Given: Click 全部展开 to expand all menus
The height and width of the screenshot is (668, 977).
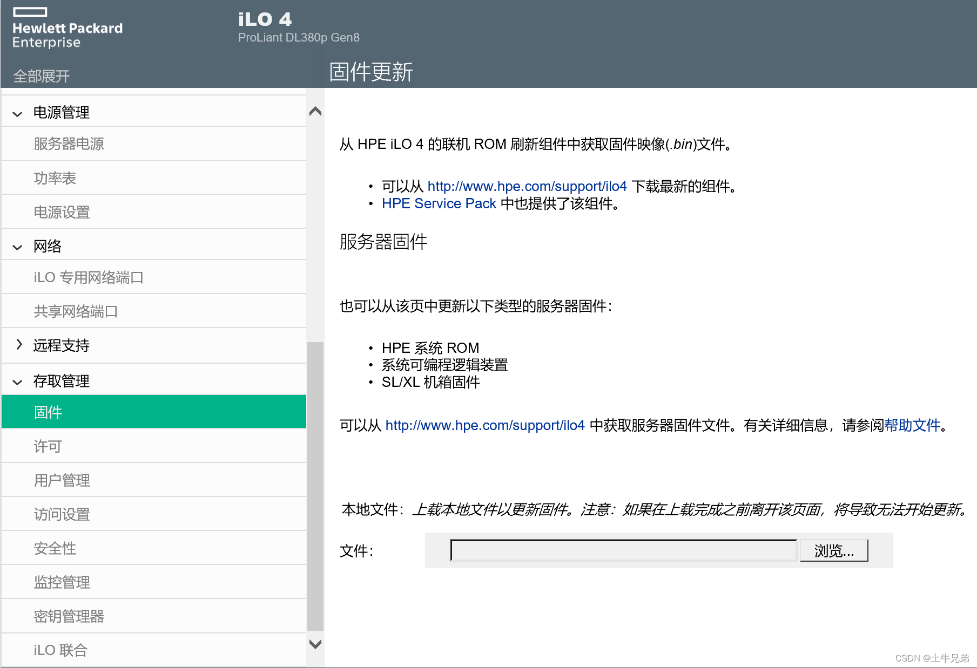Looking at the screenshot, I should 42,76.
